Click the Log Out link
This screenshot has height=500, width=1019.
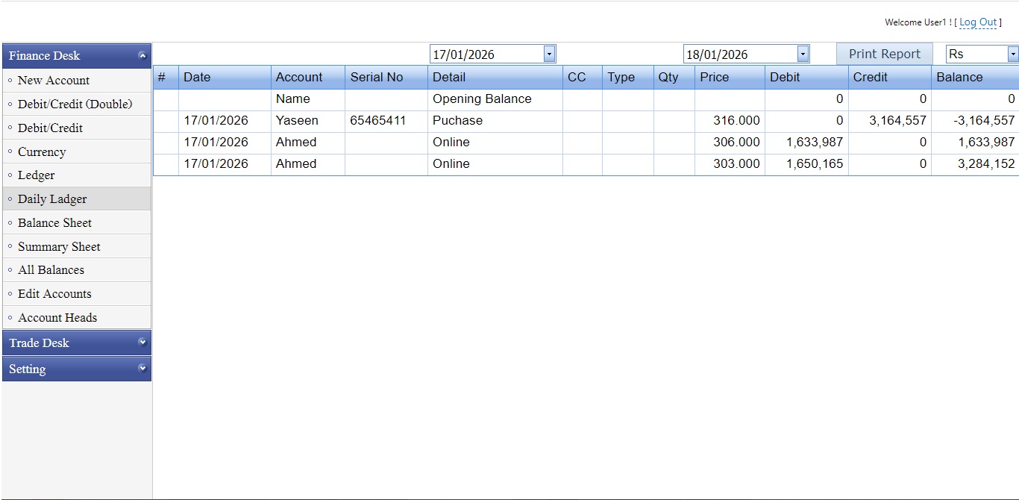pos(977,22)
